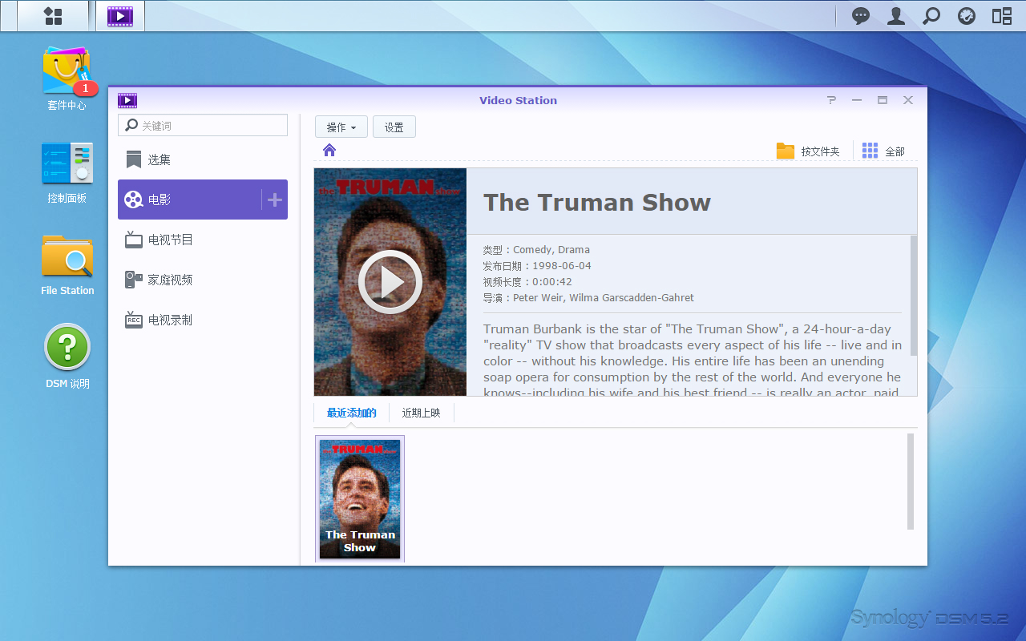Open the Package Center desktop icon
1026x641 pixels.
point(67,74)
